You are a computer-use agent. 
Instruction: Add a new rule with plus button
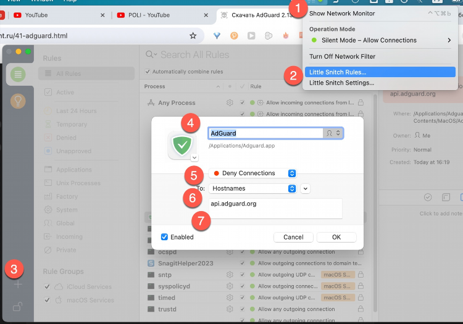point(18,285)
